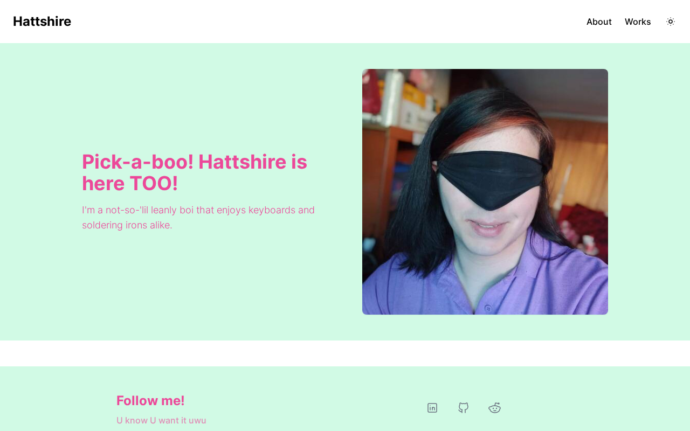Click the "soldering irons alike." text line

tap(127, 225)
